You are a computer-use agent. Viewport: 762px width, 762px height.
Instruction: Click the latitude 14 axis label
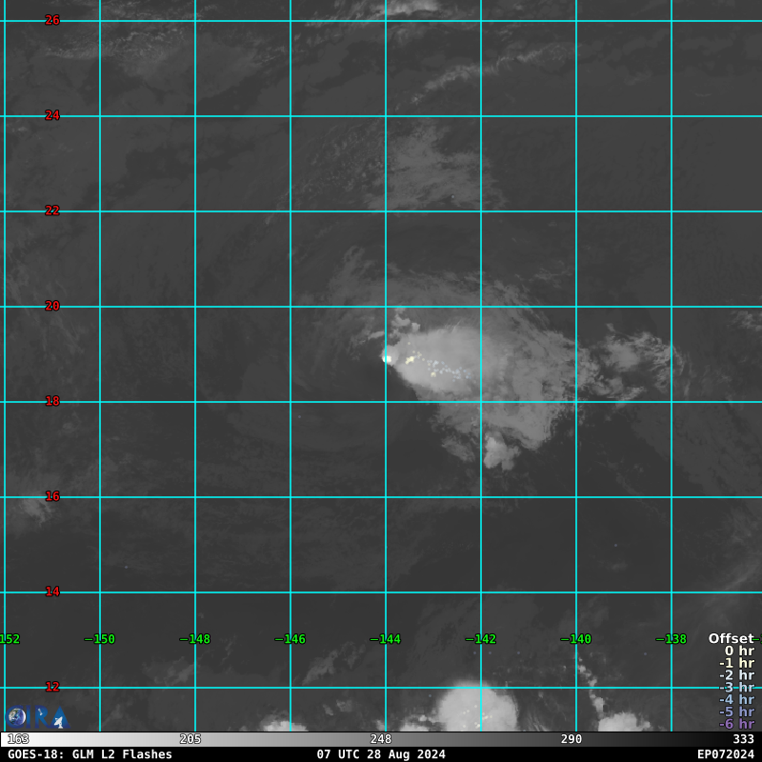(52, 592)
